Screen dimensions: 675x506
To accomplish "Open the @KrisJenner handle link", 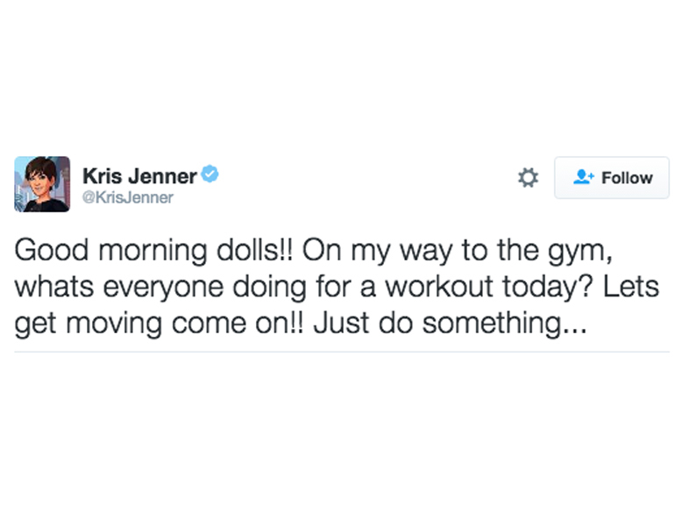I will (x=127, y=197).
